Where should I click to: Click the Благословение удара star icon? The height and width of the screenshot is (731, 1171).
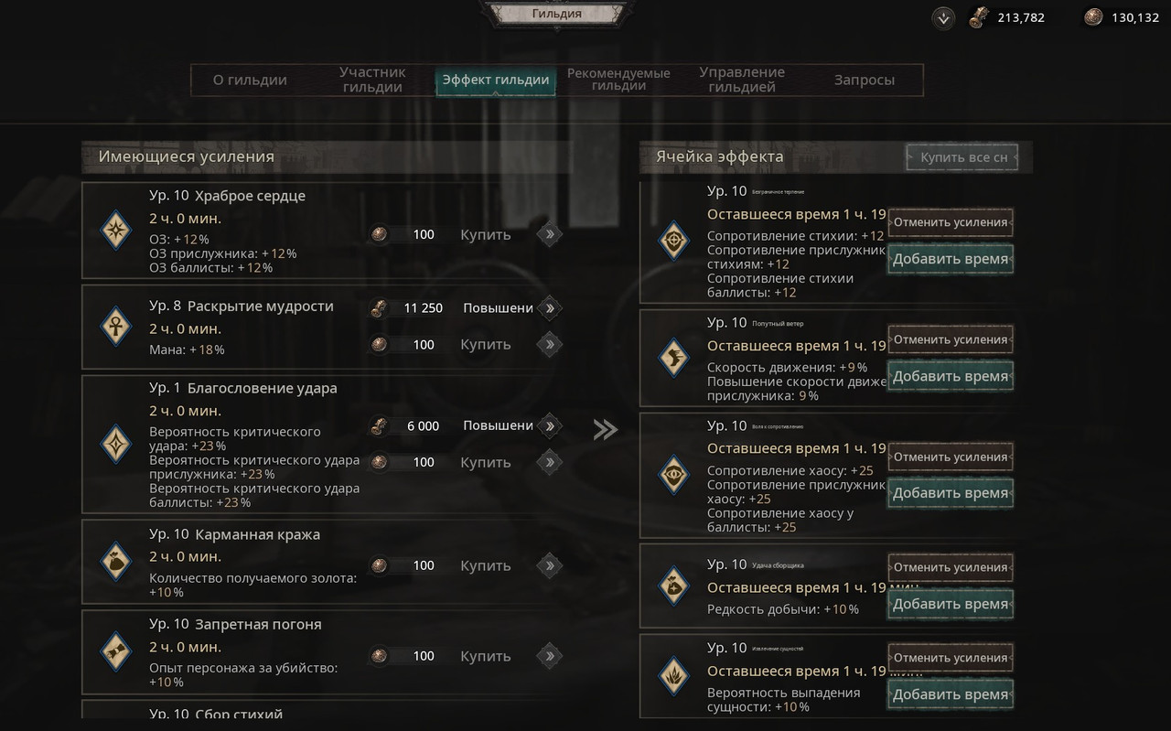pos(116,444)
